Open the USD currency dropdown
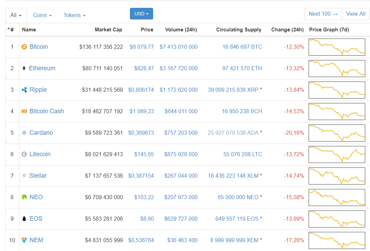 142,14
